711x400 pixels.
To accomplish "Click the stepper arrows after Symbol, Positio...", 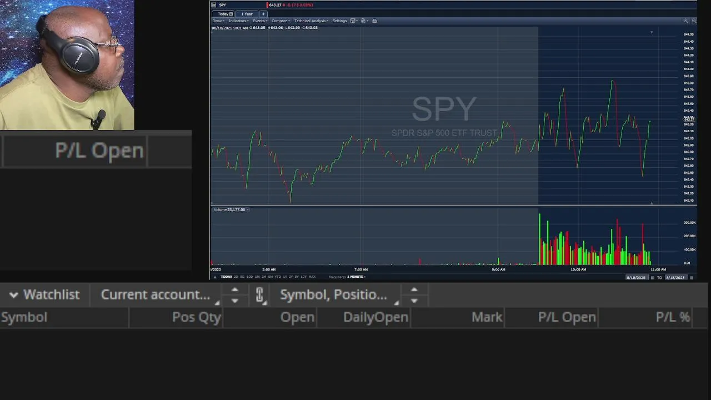I will click(414, 295).
